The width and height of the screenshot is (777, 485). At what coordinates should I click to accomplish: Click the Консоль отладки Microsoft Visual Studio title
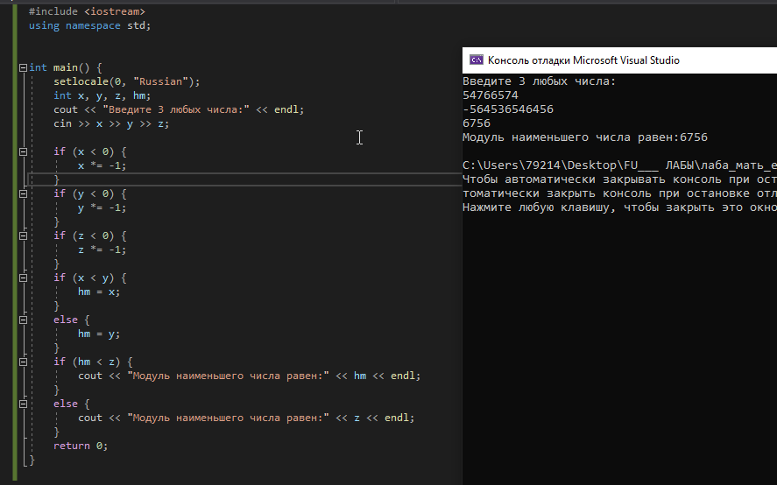(583, 60)
